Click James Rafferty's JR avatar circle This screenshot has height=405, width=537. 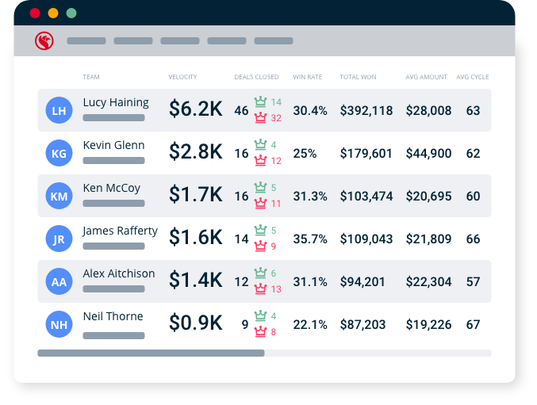click(x=59, y=239)
